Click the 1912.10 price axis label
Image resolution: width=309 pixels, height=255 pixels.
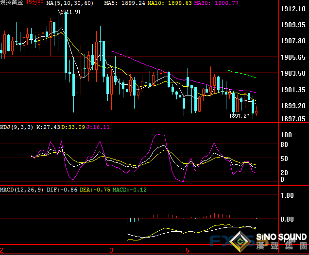[293, 9]
